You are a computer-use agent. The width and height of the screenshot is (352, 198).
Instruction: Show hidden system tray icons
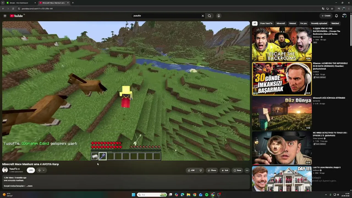tap(326, 195)
